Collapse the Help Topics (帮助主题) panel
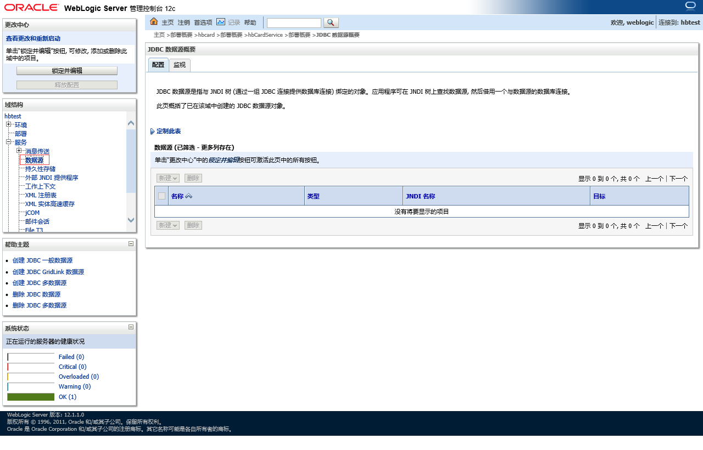Image resolution: width=703 pixels, height=450 pixels. point(131,243)
